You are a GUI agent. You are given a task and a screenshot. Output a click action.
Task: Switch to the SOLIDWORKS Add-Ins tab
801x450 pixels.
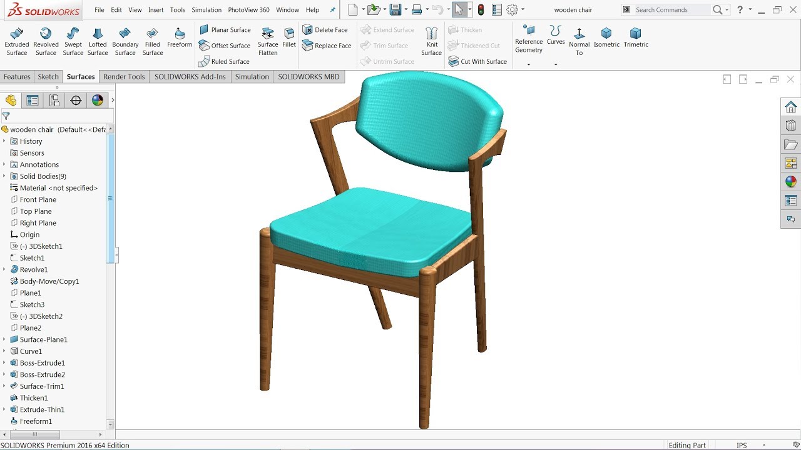point(190,76)
